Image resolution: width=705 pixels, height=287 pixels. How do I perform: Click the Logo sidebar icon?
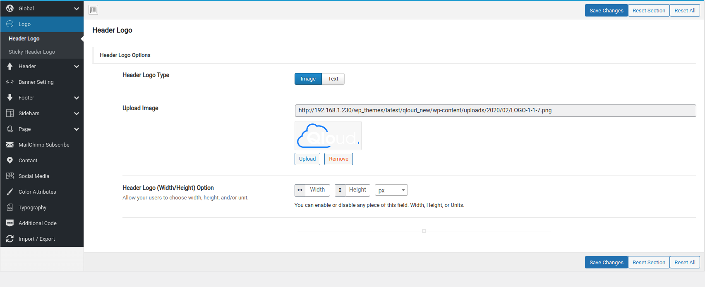tap(10, 24)
